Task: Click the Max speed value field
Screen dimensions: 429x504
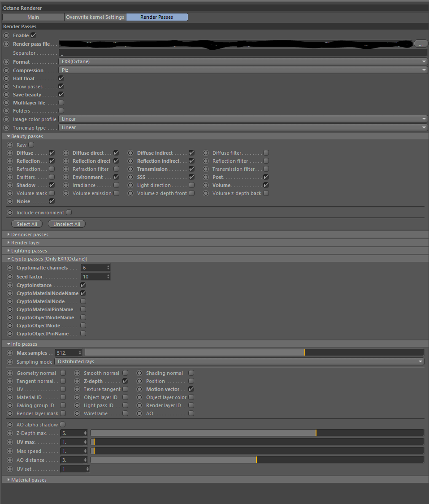Action: [72, 451]
